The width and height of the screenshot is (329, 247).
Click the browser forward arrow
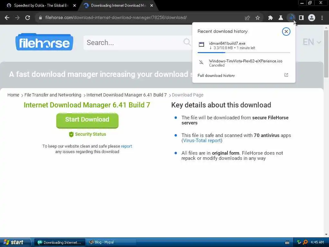17,18
